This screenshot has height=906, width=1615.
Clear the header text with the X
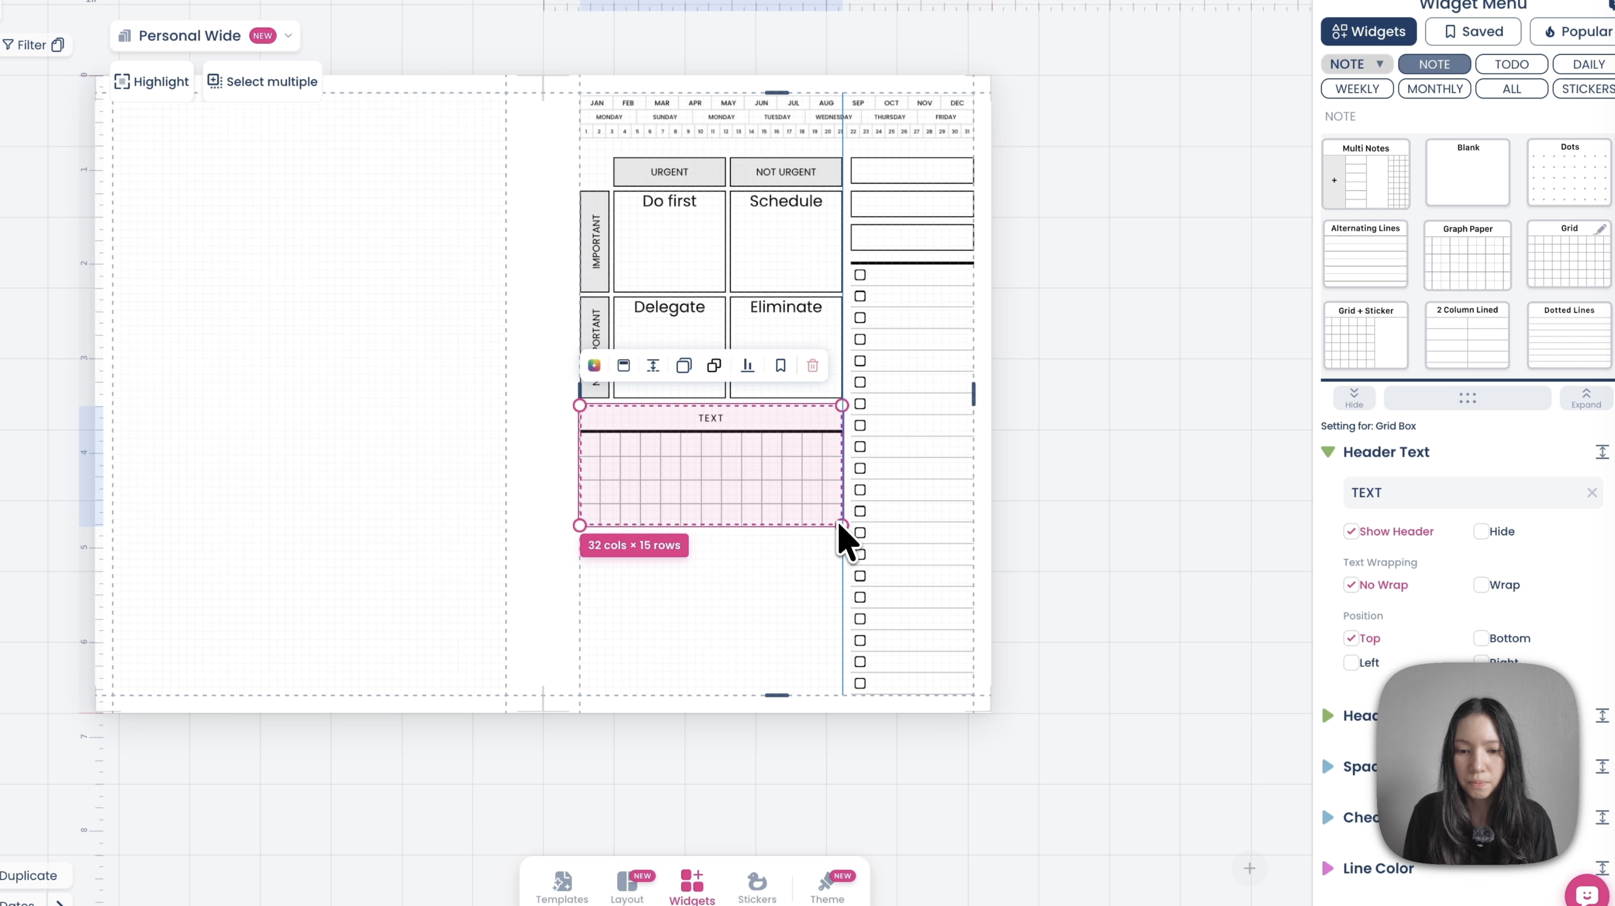(x=1592, y=493)
